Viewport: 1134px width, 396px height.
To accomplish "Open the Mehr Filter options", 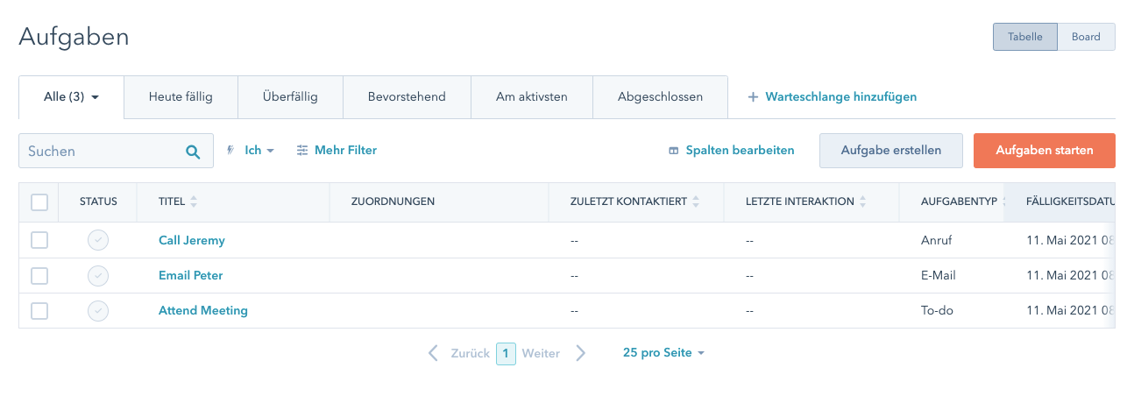I will 337,151.
